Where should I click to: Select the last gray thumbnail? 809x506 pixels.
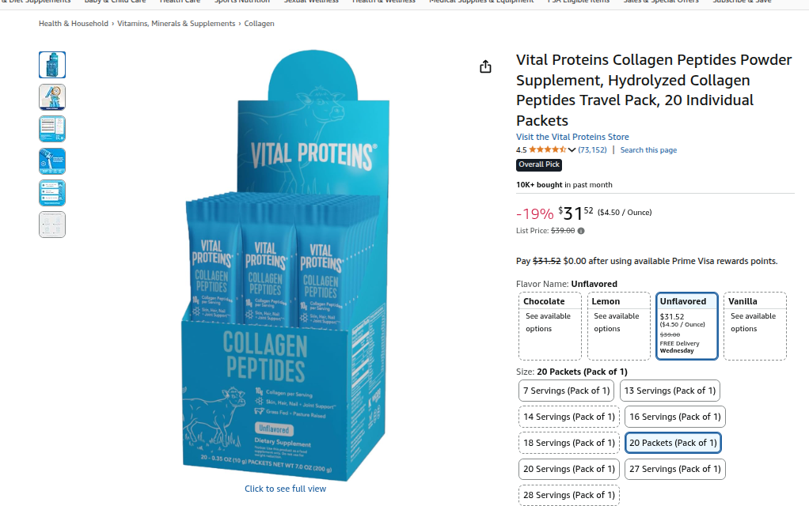click(52, 225)
